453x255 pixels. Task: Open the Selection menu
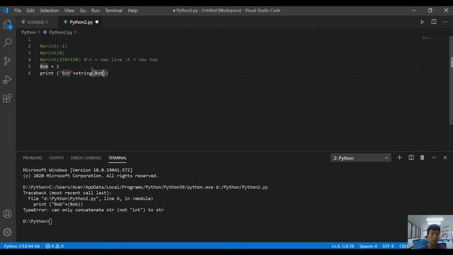click(50, 11)
